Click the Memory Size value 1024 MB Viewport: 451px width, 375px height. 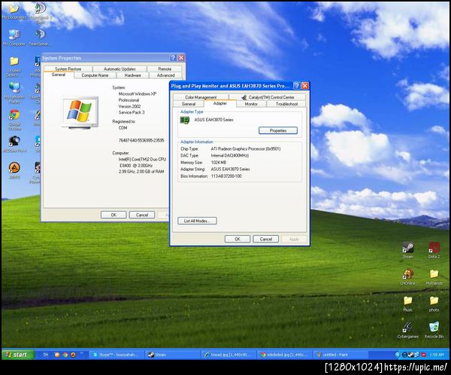click(x=219, y=163)
